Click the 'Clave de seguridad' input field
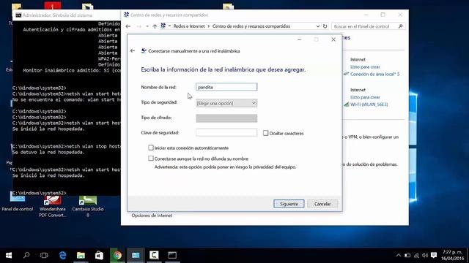 click(226, 133)
